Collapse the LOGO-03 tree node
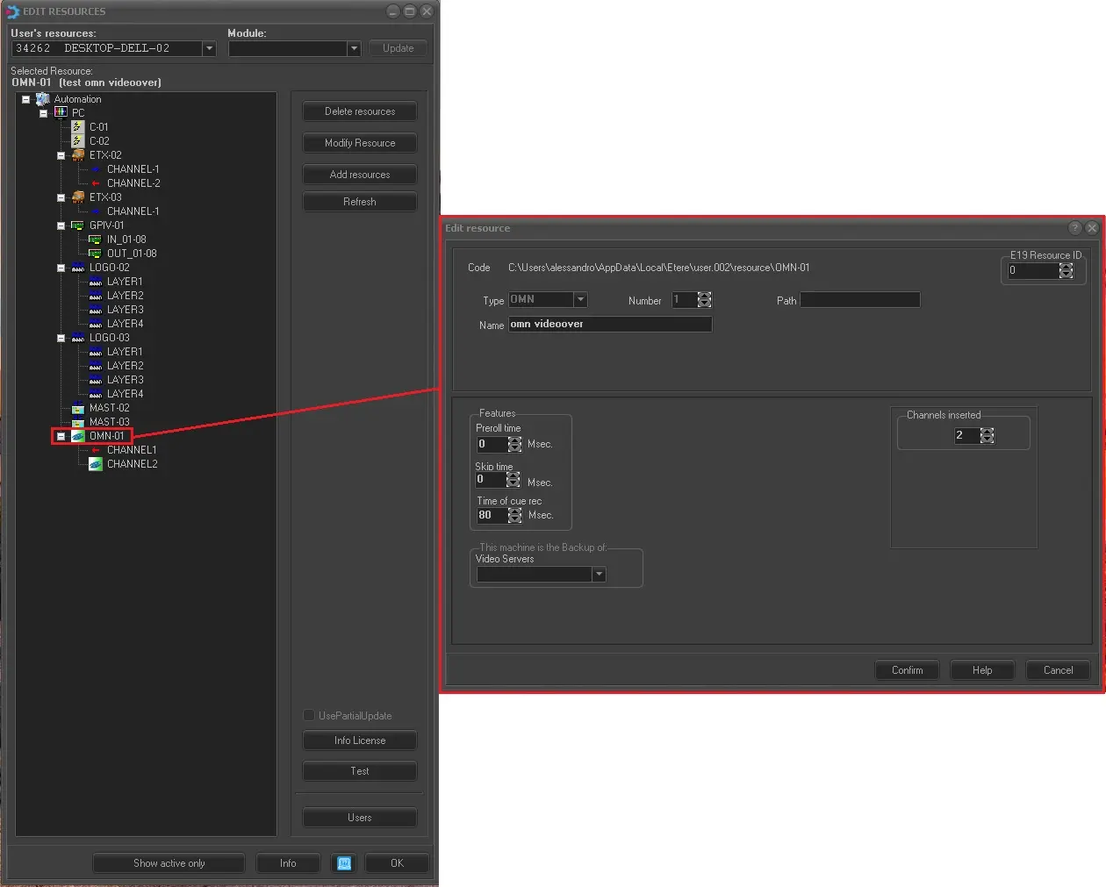1106x887 pixels. point(61,338)
